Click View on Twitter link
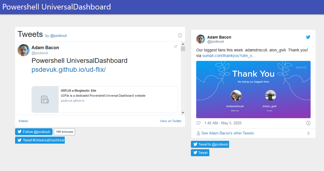The image size is (324, 171). click(171, 121)
